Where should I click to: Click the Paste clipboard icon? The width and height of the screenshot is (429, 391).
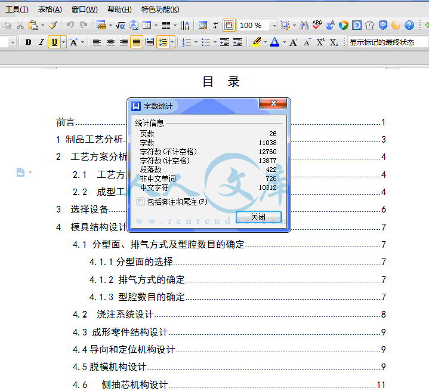(x=33, y=26)
